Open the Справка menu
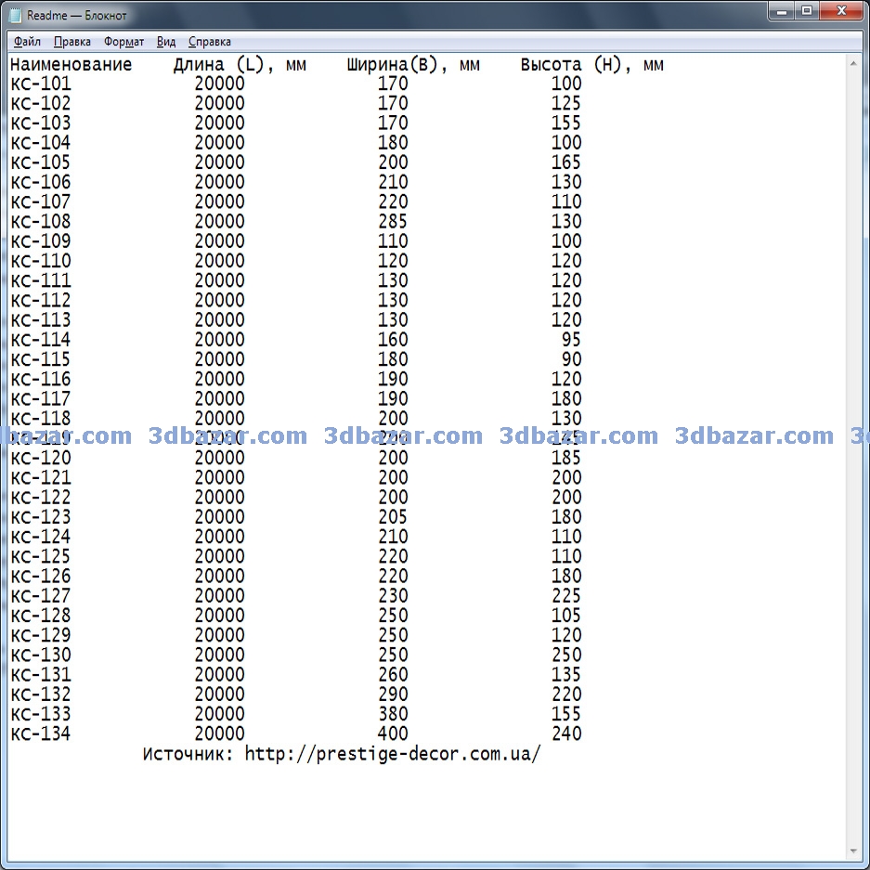 pos(210,42)
